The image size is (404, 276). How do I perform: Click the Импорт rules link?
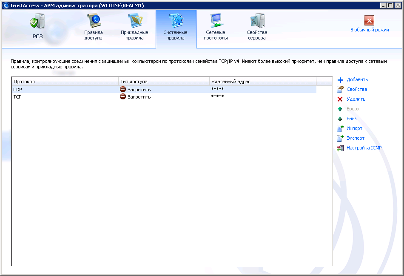point(354,129)
